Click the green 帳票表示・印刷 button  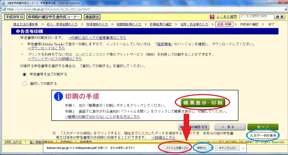click(202, 103)
